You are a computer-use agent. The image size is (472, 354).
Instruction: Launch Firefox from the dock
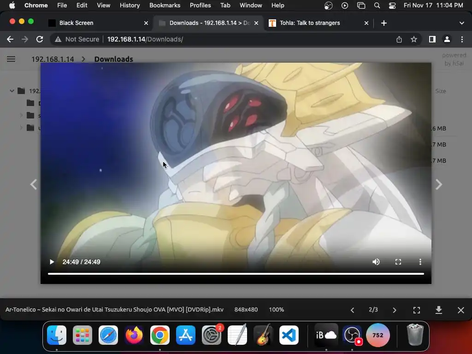pyautogui.click(x=134, y=335)
